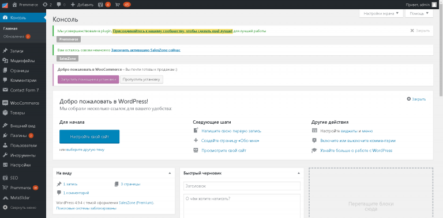Click the 1 комментарий link
Viewport: 443px width, 218px height.
tap(76, 193)
